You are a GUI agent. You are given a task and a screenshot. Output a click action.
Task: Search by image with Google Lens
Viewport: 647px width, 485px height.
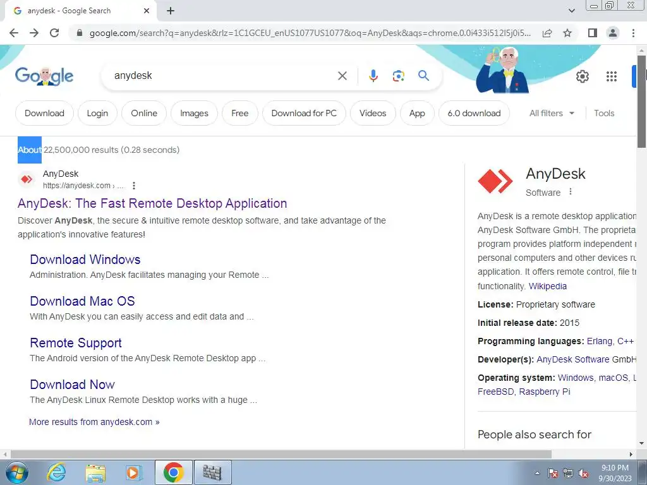(x=398, y=76)
